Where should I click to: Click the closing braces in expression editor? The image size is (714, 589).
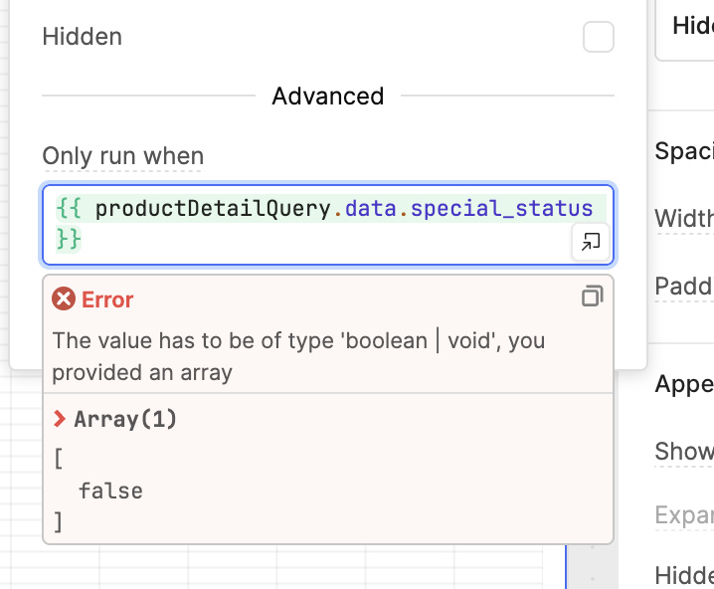point(69,239)
